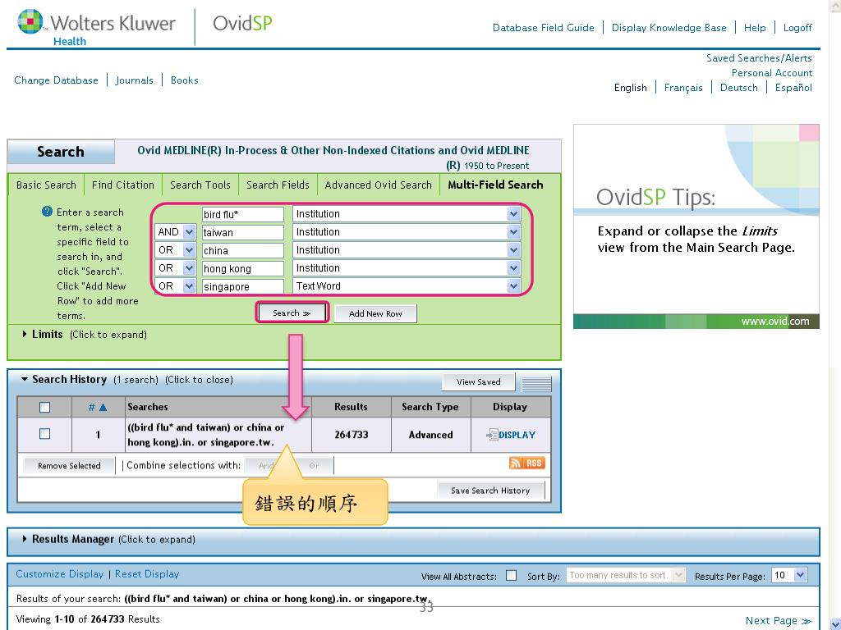Click the View Saved button
The height and width of the screenshot is (630, 841).
479,382
